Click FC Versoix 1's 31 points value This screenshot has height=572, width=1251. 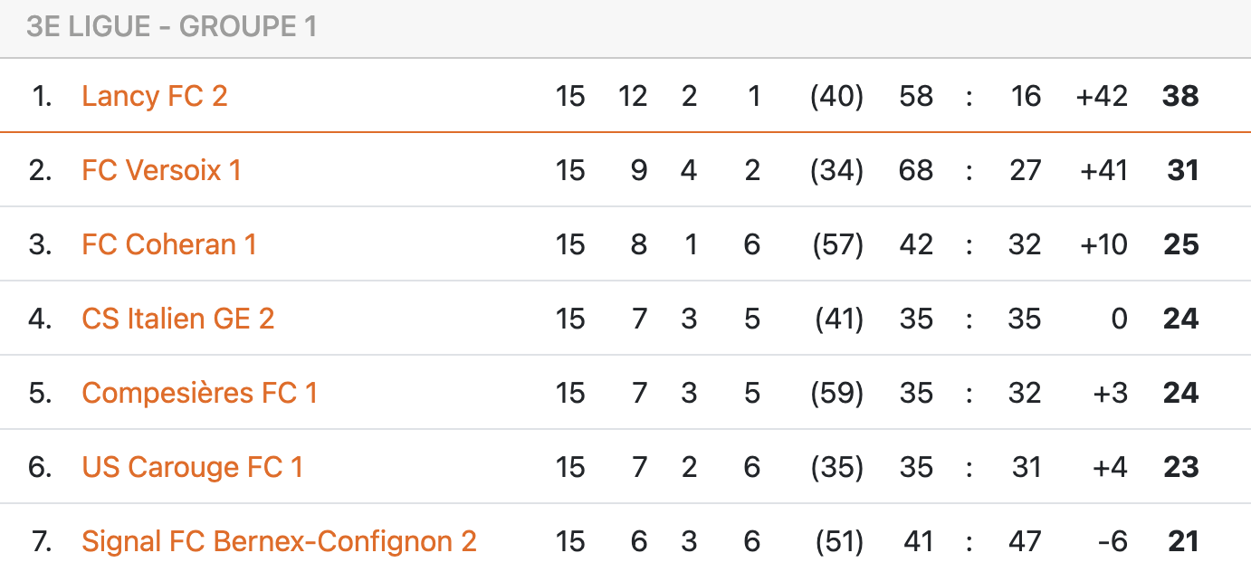point(1182,170)
